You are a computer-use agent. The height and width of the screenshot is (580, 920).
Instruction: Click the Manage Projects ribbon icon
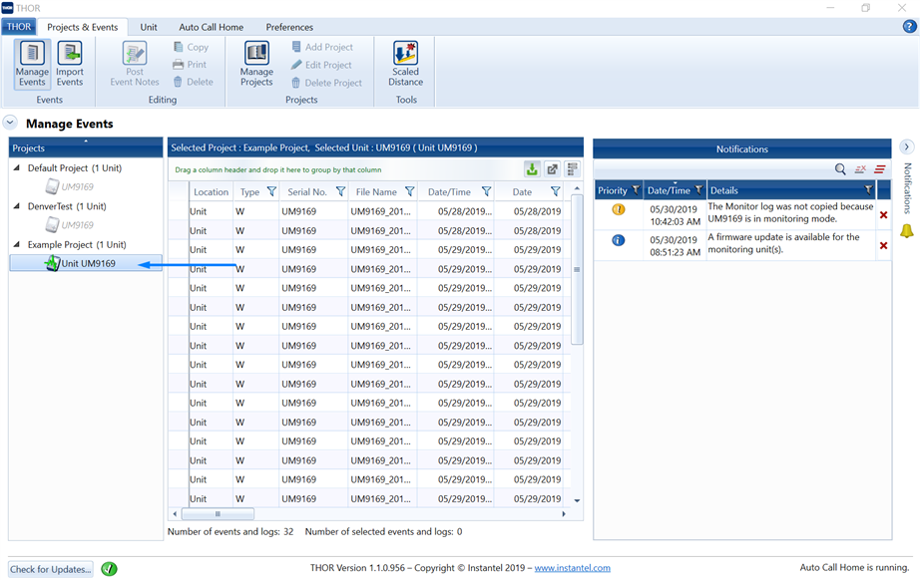tap(256, 63)
